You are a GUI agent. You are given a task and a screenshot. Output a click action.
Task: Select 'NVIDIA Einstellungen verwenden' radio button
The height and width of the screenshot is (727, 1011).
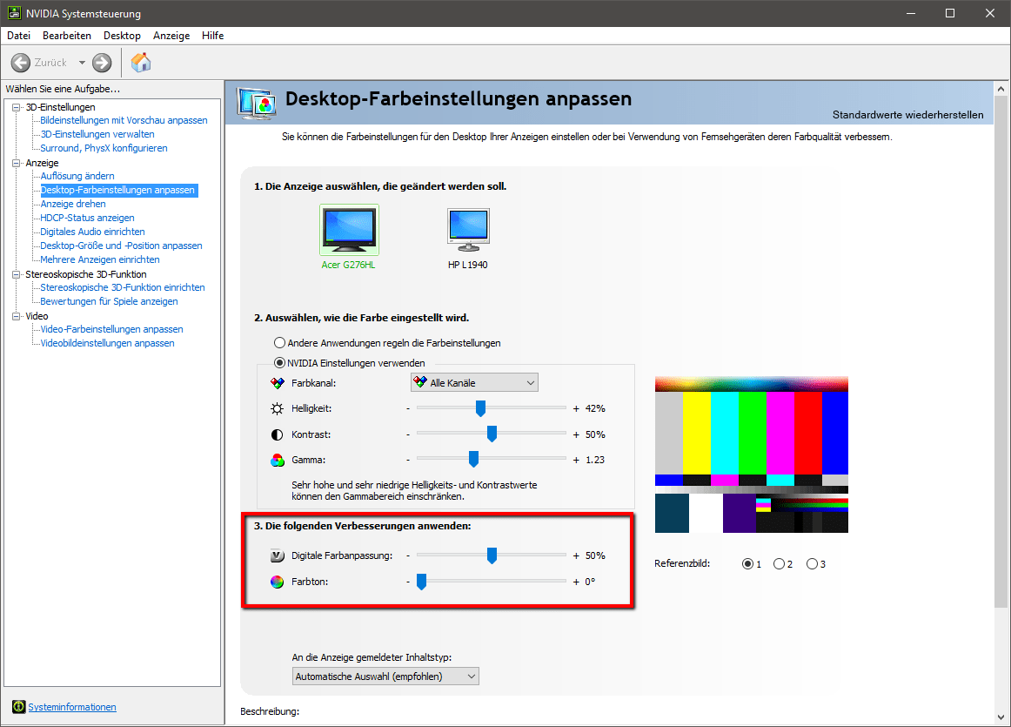280,362
